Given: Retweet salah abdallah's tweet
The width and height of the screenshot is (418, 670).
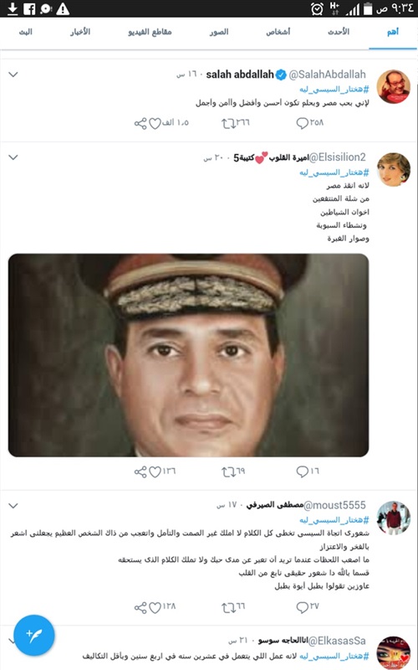Looking at the screenshot, I should (x=228, y=123).
